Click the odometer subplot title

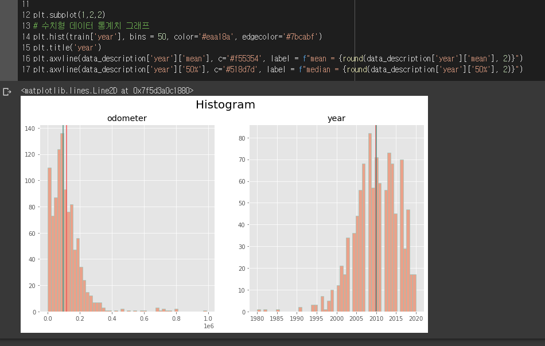tap(127, 118)
